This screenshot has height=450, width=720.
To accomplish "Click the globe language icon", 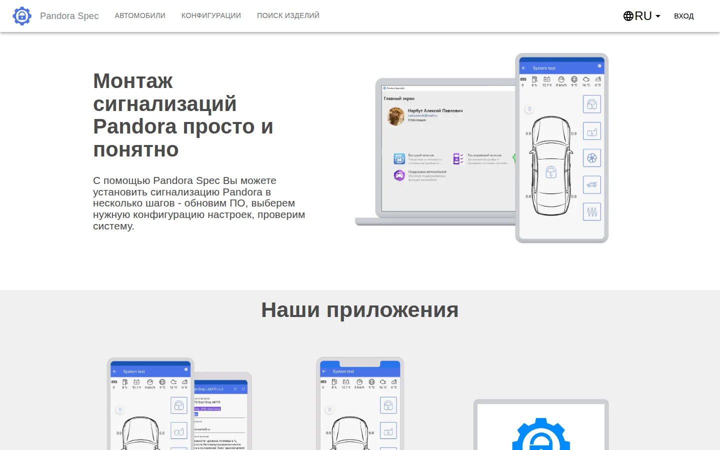I will pyautogui.click(x=628, y=16).
